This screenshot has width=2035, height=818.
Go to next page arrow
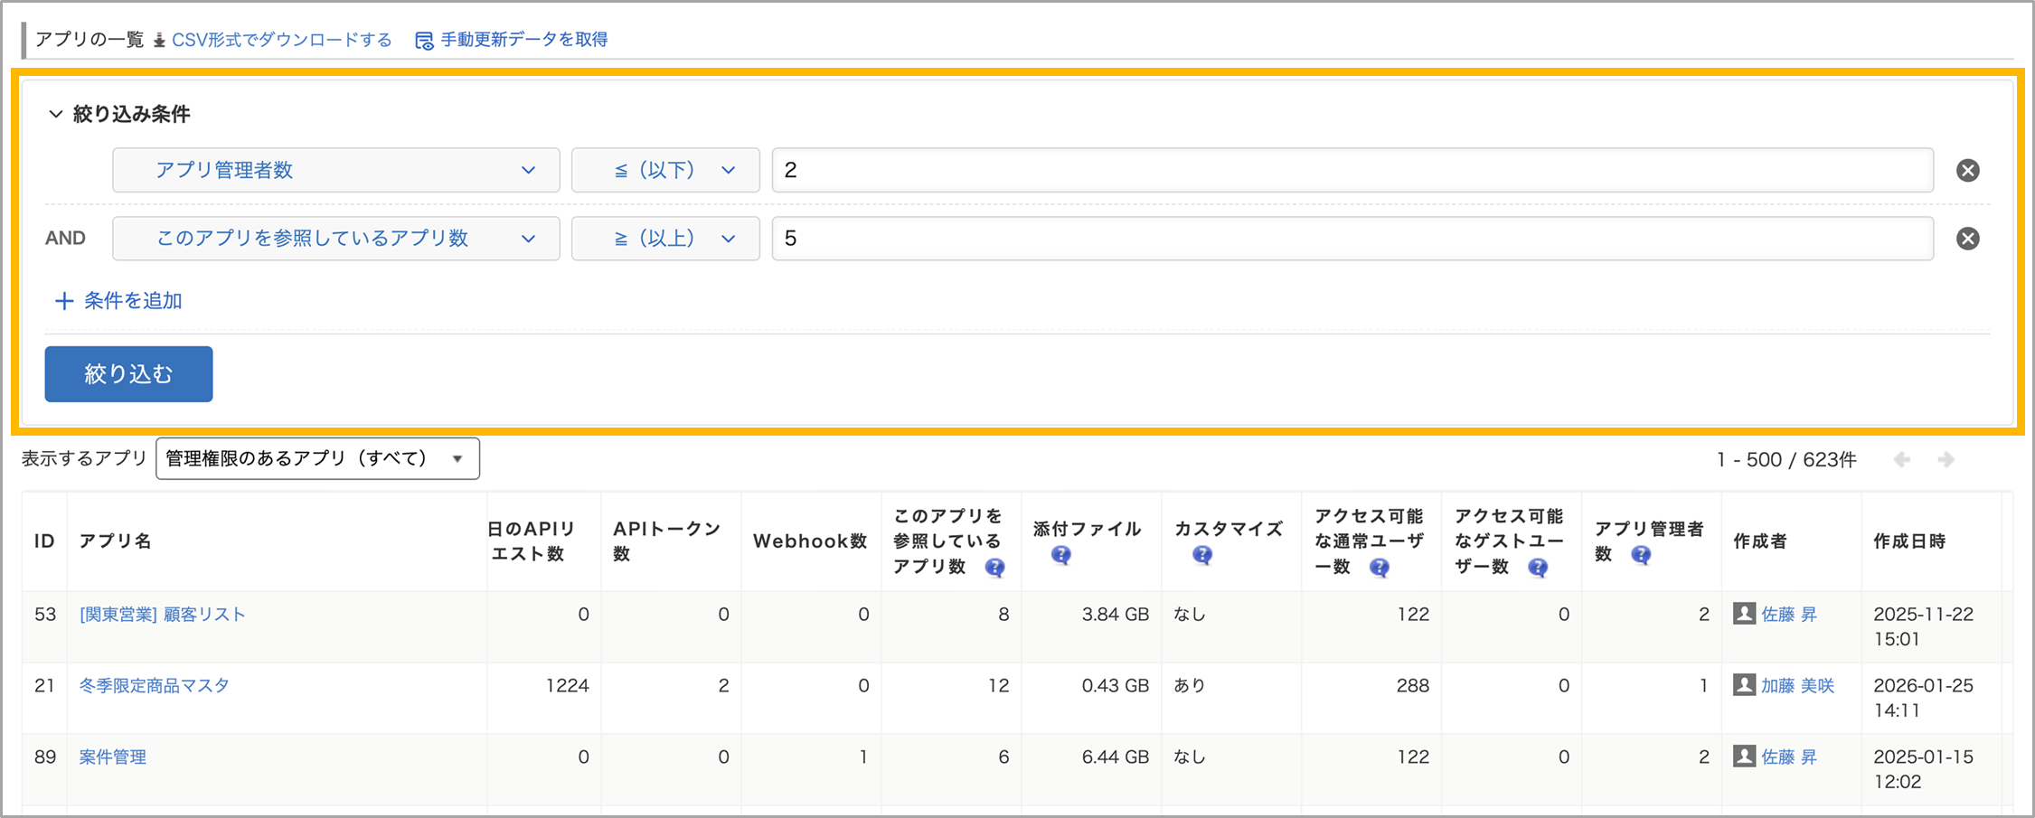[x=1946, y=460]
